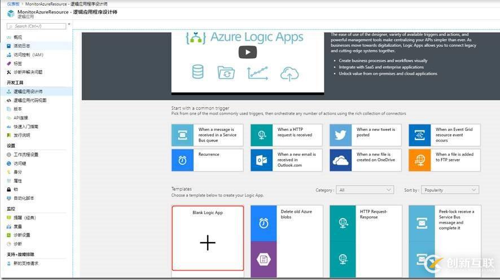Click the 新的支持请求 support request icon
This screenshot has width=500, height=280.
click(x=8, y=264)
